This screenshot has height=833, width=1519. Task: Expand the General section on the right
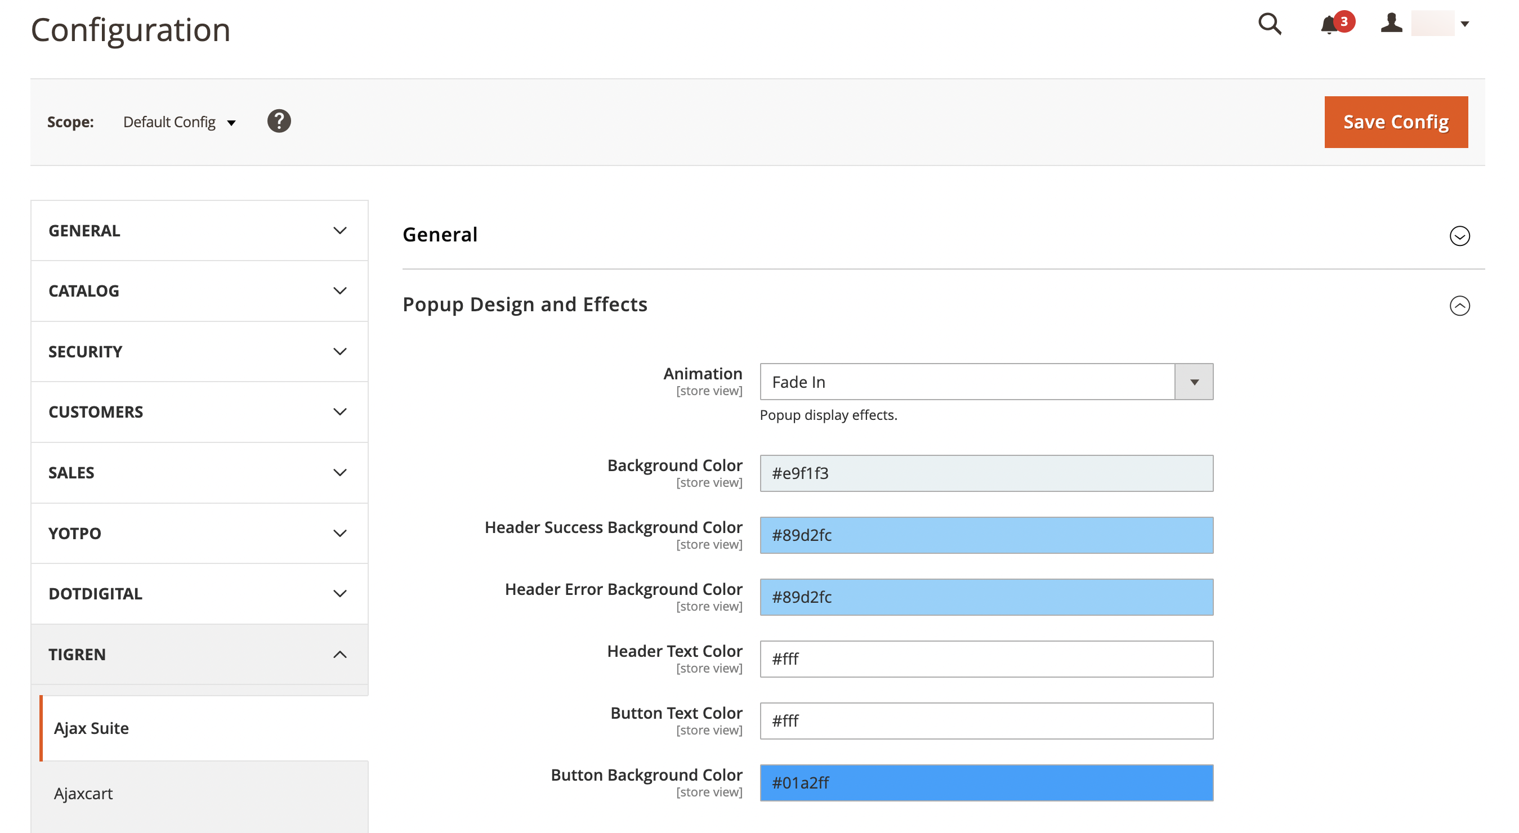1459,236
